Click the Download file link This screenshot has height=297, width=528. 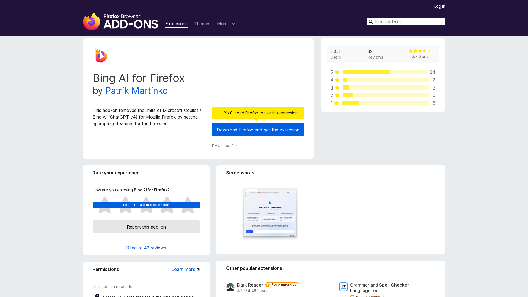point(224,146)
